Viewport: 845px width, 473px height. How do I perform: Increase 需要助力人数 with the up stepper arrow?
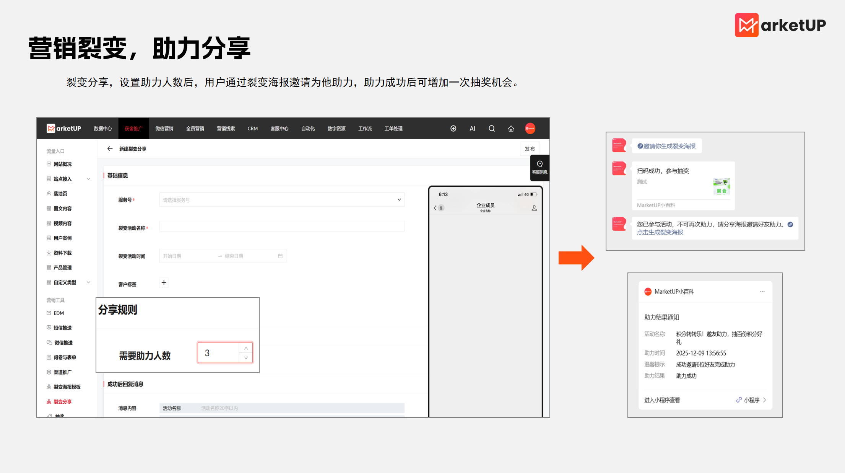246,348
